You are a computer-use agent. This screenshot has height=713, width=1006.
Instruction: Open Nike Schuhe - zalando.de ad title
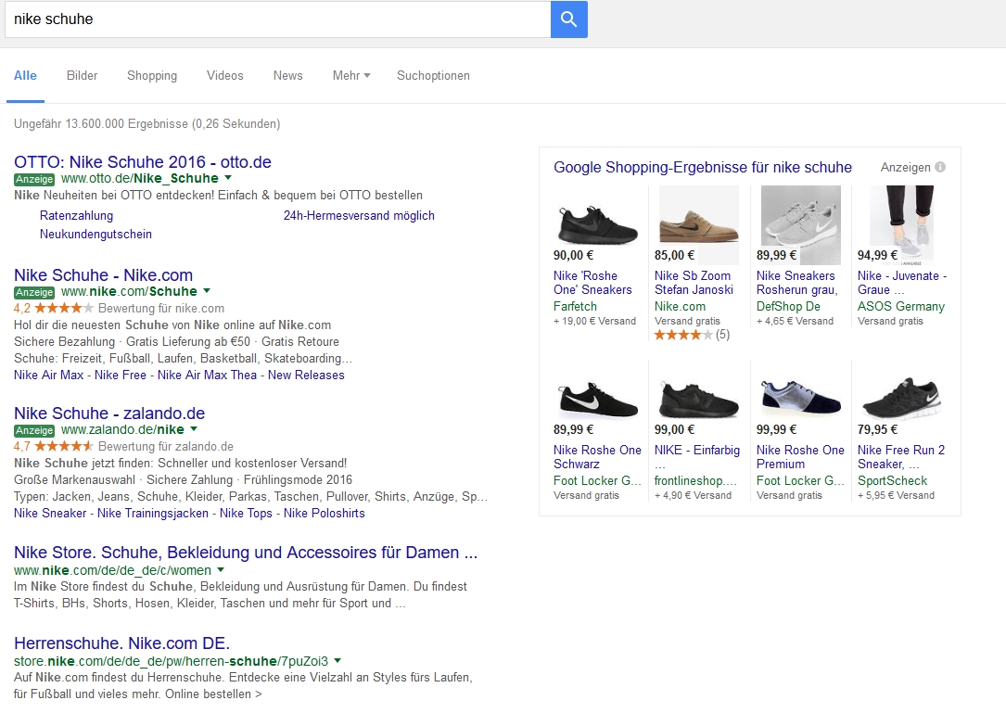tap(109, 414)
